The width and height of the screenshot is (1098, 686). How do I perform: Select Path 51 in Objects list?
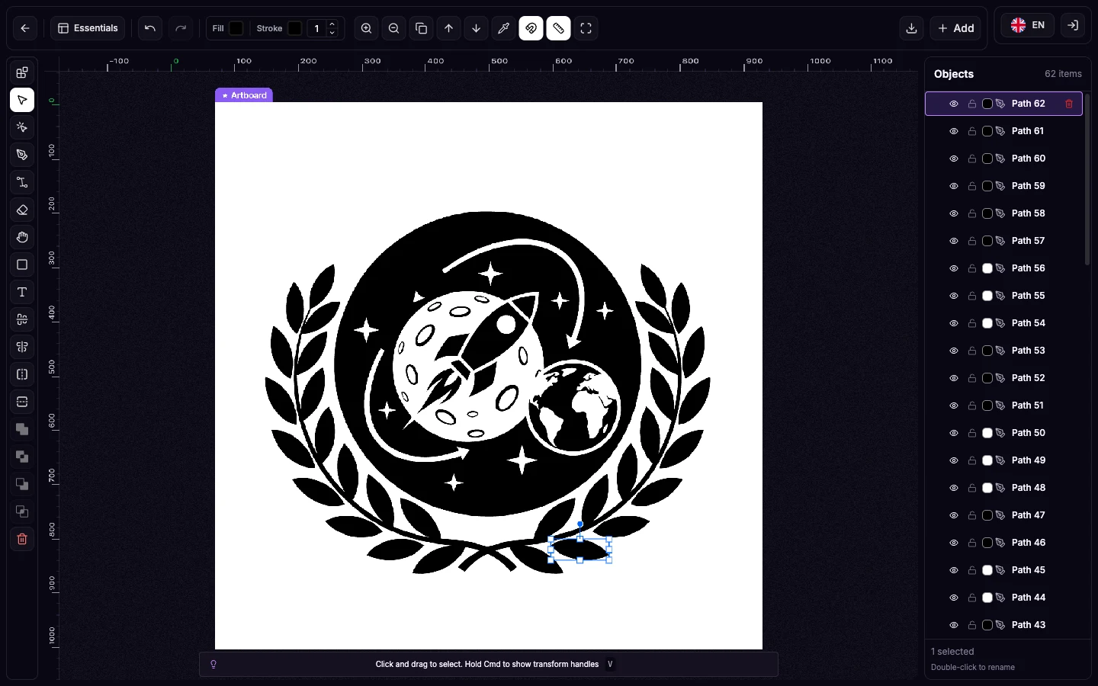[x=1003, y=406]
